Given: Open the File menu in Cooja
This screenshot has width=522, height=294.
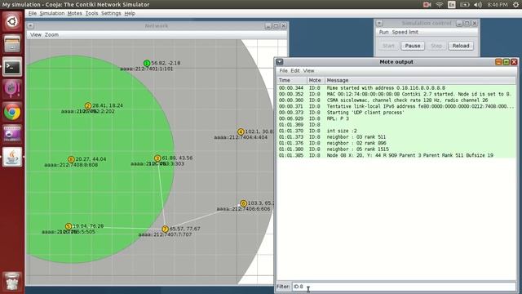Looking at the screenshot, I should [x=33, y=13].
